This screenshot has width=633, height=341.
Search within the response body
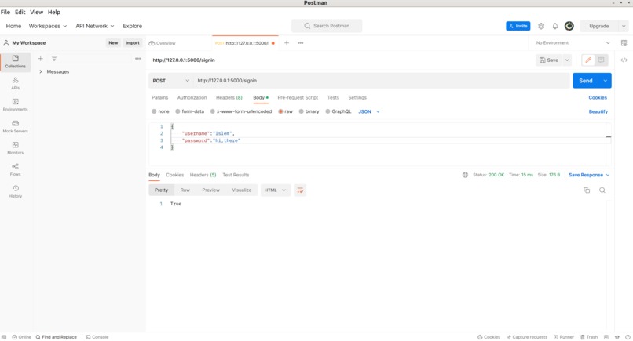click(602, 190)
